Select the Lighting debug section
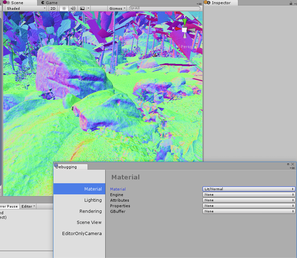297x258 pixels. 93,200
